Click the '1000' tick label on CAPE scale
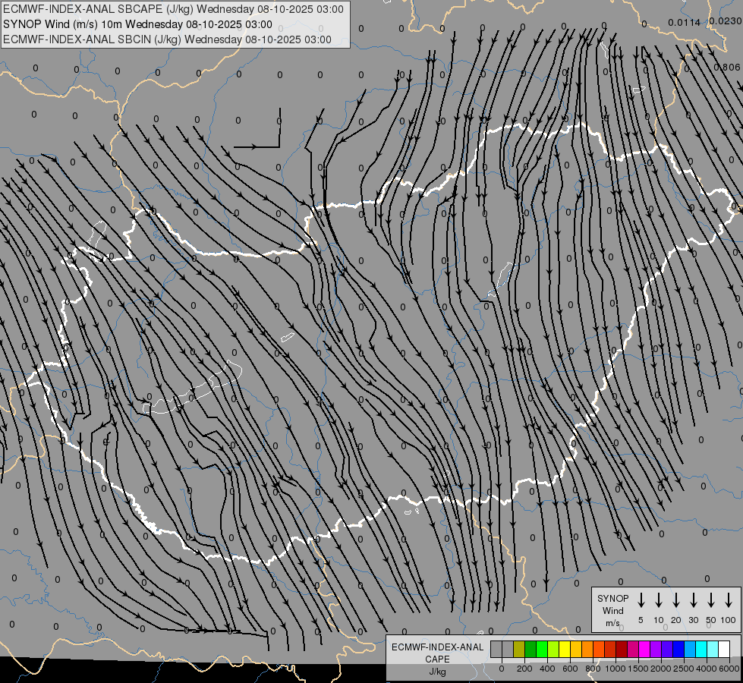Image resolution: width=743 pixels, height=683 pixels. point(615,669)
